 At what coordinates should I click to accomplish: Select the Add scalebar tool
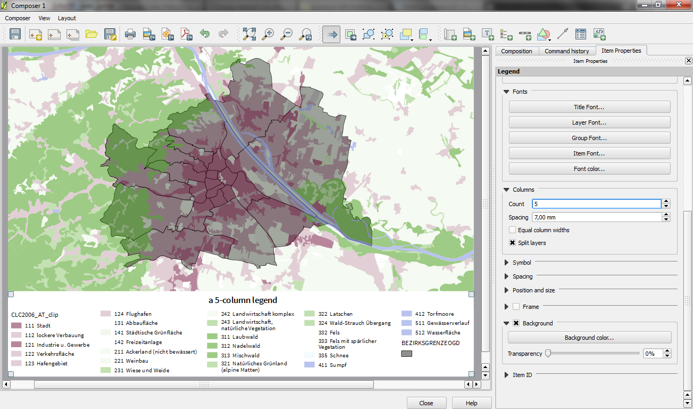[524, 34]
